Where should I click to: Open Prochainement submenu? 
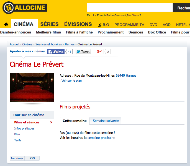pyautogui.click(x=111, y=32)
